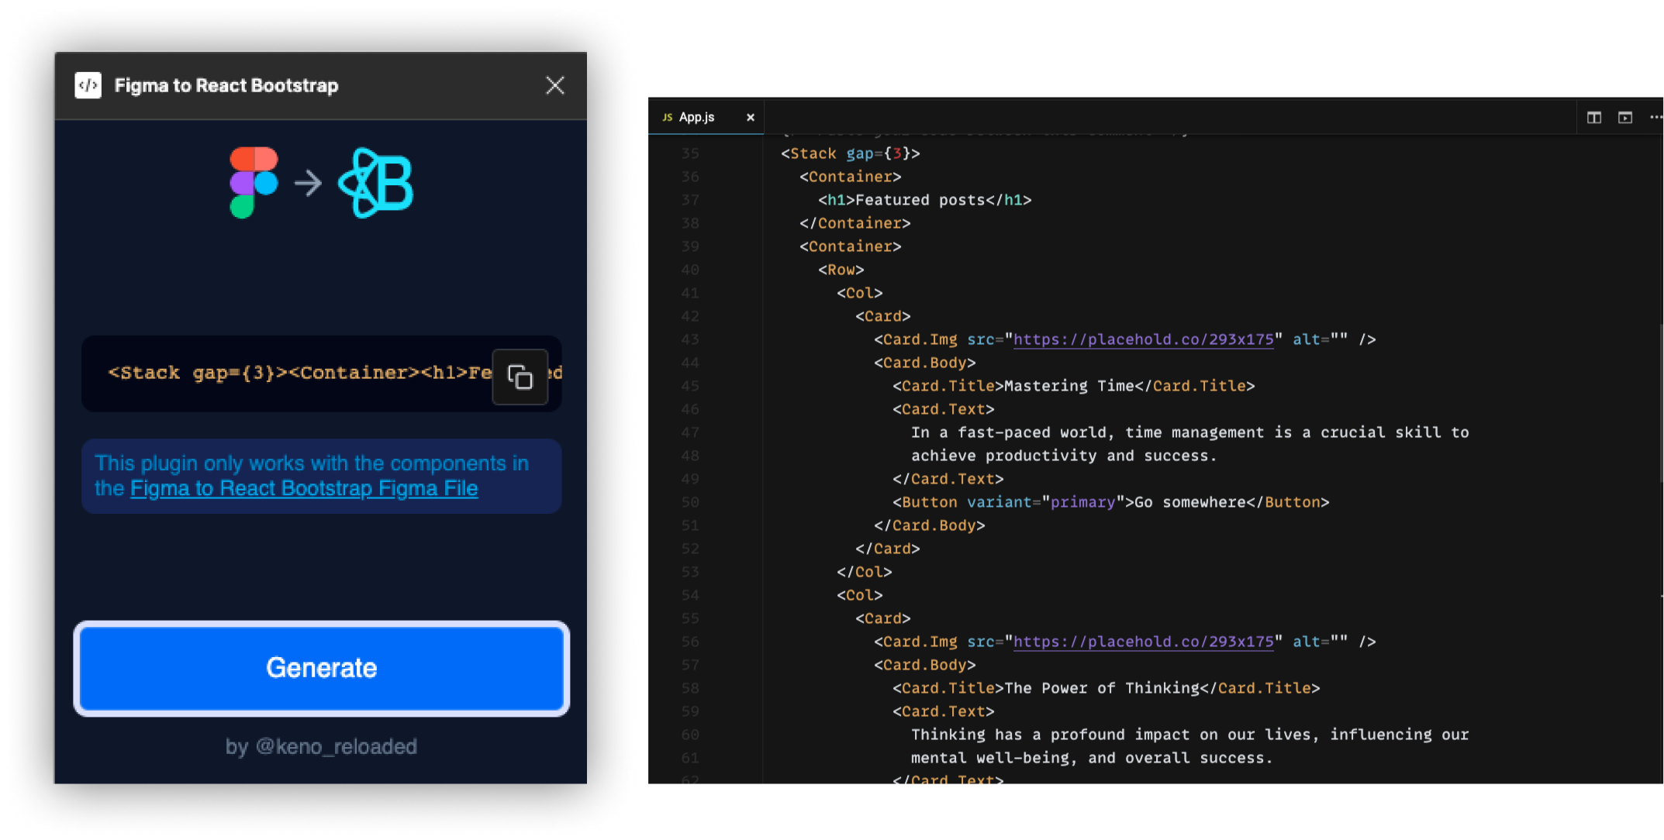The image size is (1664, 840).
Task: Copy the generated code with the copy icon
Action: (x=520, y=377)
